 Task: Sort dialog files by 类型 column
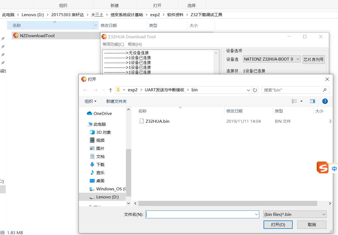tap(279, 111)
